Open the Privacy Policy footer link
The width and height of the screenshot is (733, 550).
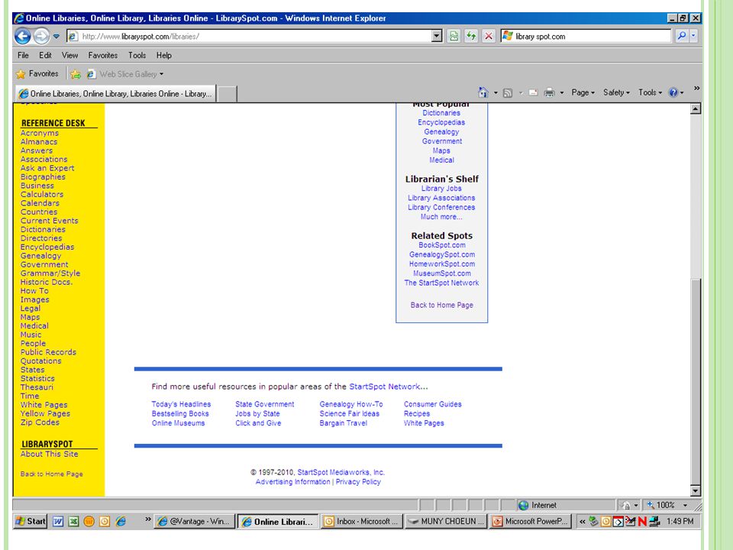click(358, 482)
